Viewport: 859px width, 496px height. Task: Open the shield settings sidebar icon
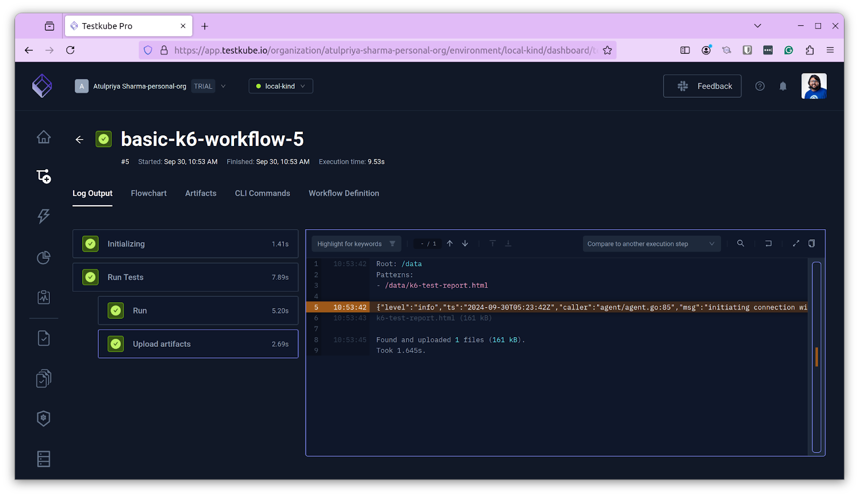43,419
